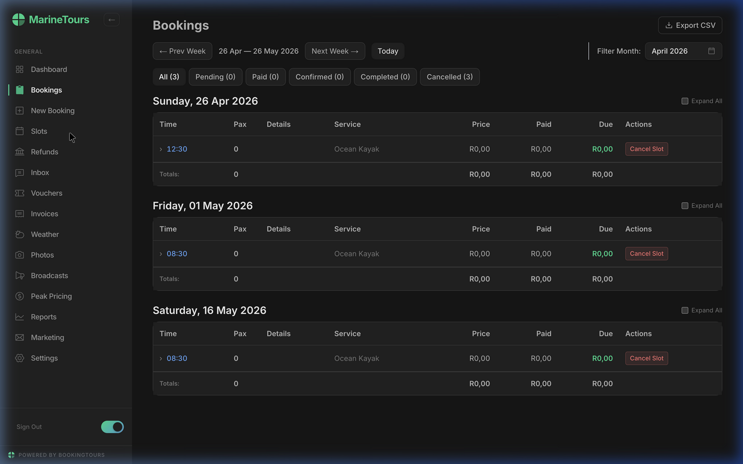
Task: Click the Peak Pricing dollar icon
Action: 20,296
